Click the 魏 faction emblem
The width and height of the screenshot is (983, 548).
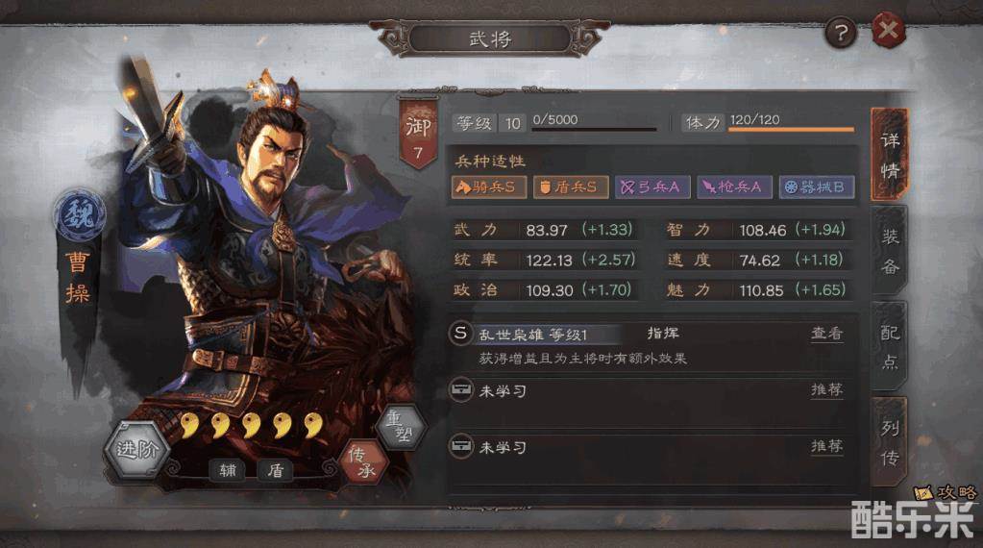click(x=80, y=213)
